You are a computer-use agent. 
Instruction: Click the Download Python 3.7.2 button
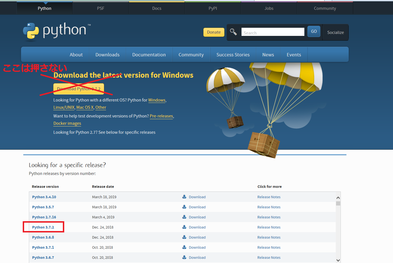click(79, 89)
